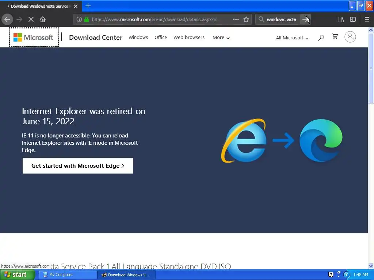Expand the More dropdown
The width and height of the screenshot is (374, 280).
click(221, 38)
